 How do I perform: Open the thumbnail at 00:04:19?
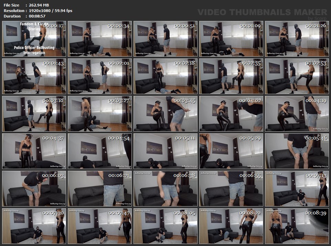point(297,113)
